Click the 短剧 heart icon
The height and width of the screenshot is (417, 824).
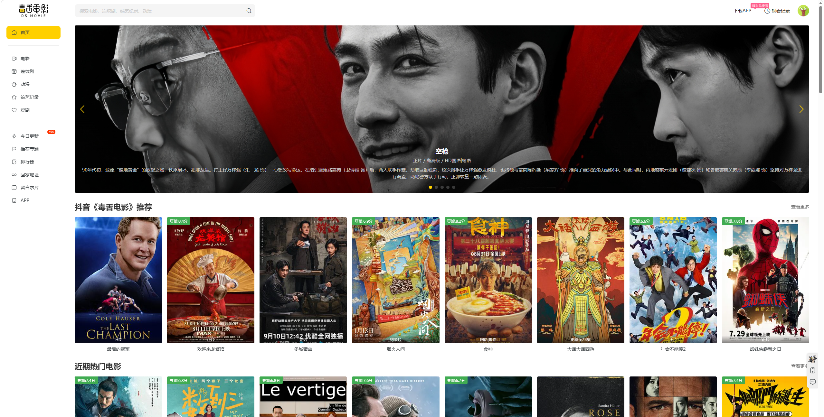pos(14,110)
